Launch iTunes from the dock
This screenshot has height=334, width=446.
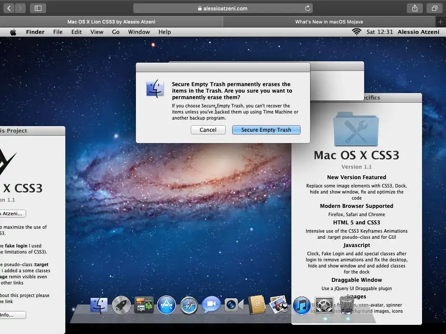pyautogui.click(x=301, y=305)
